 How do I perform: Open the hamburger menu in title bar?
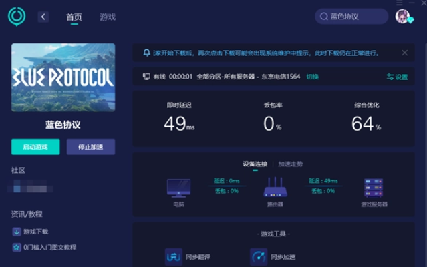(399, 3)
